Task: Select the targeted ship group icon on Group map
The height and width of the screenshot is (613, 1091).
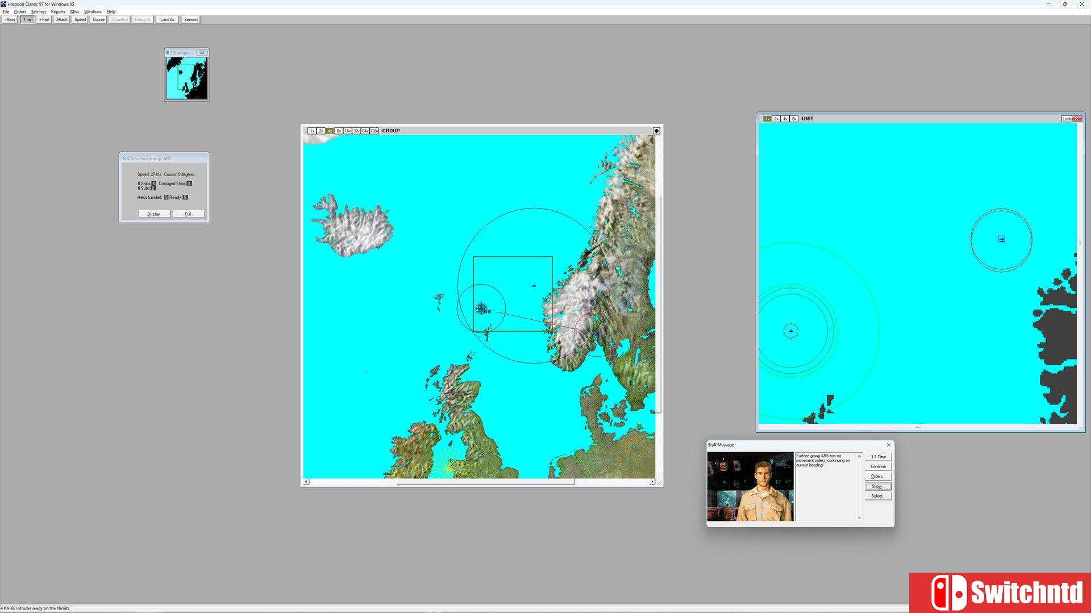Action: point(481,308)
